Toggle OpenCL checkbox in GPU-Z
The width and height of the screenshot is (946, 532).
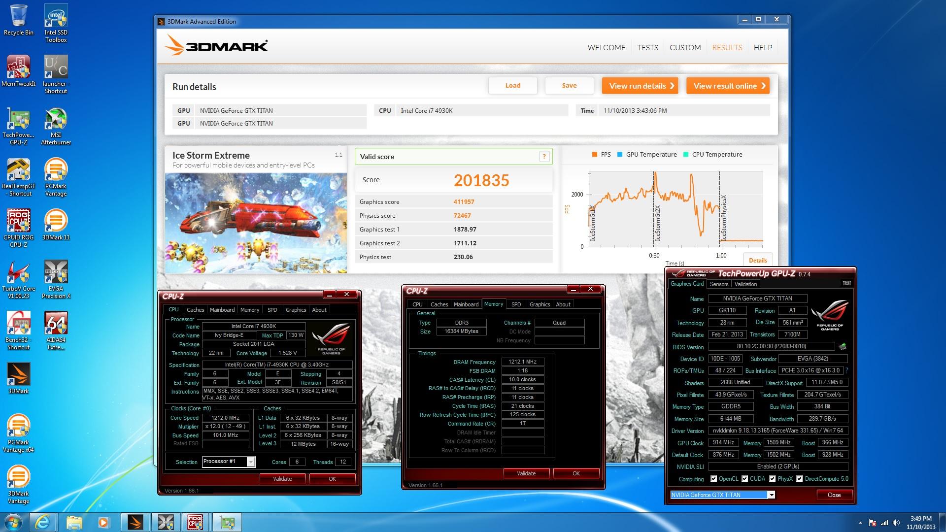coord(713,479)
